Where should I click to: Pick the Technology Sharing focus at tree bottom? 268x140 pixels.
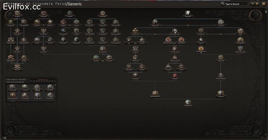188,102
